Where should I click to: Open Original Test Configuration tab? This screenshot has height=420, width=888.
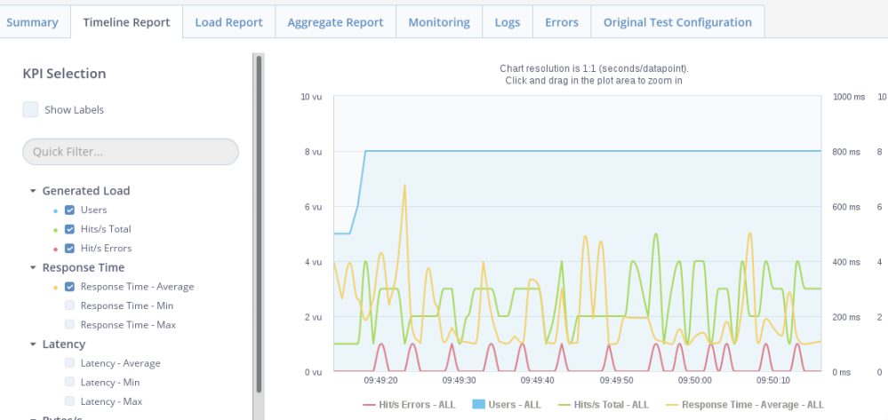coord(677,22)
